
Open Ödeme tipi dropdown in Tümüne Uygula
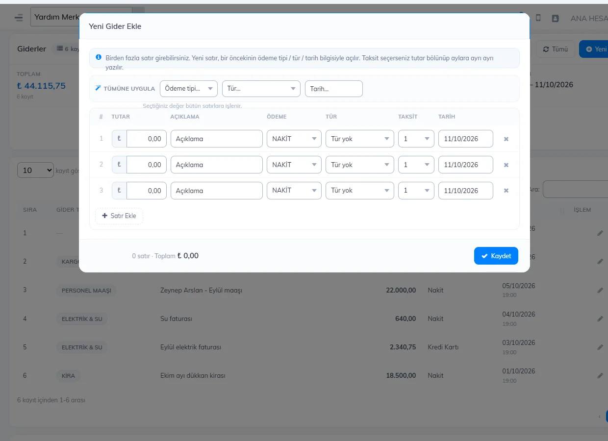(189, 89)
